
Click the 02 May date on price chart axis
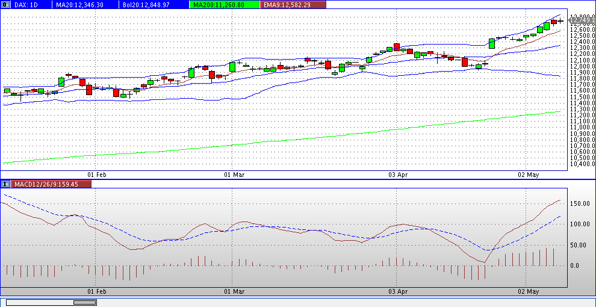coord(529,175)
